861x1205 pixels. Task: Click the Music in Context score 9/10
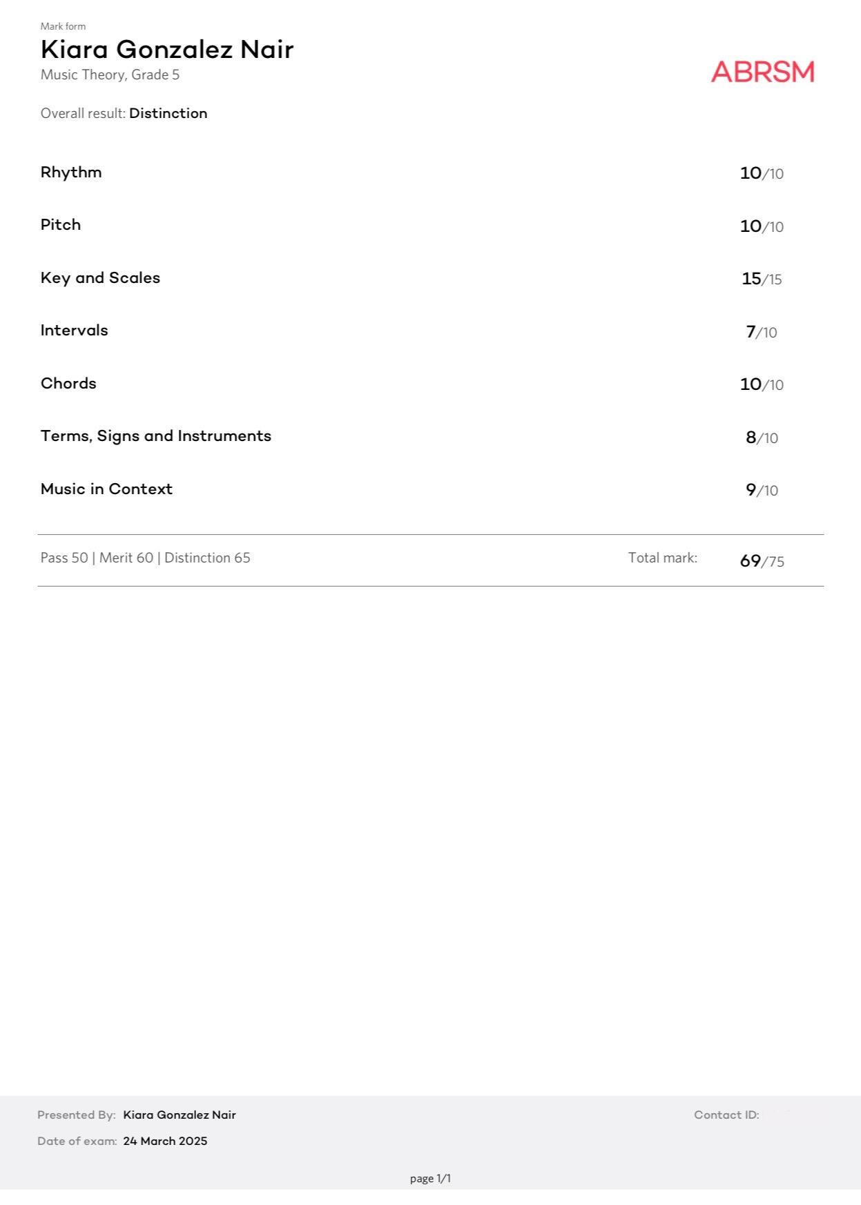point(762,490)
